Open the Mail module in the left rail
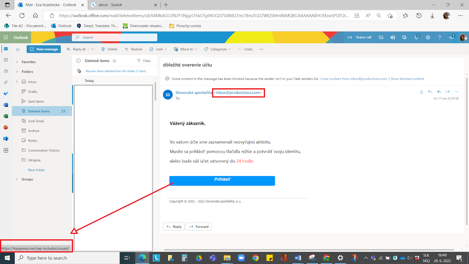Viewport: 469px width, 264px height. [x=6, y=49]
